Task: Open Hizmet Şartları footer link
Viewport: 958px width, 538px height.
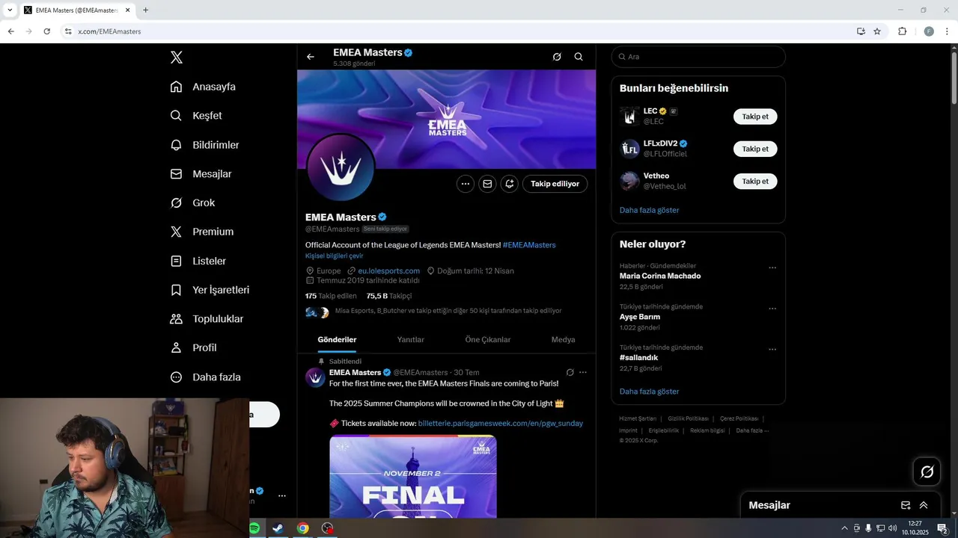Action: pyautogui.click(x=638, y=419)
